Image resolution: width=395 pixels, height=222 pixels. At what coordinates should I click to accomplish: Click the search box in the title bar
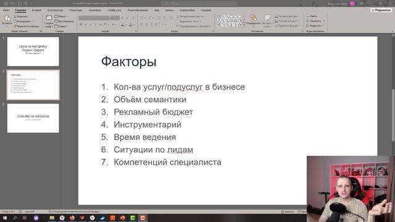coord(199,3)
